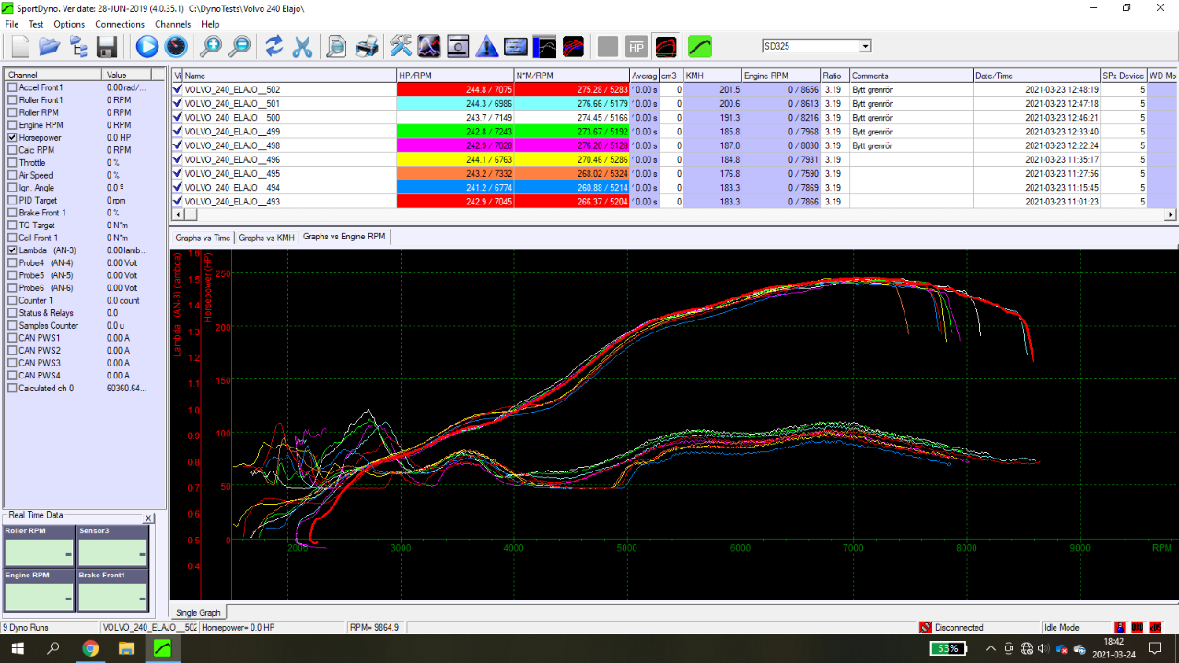The height and width of the screenshot is (663, 1179).
Task: Enable the Engine RPM channel checkbox
Action: point(12,125)
